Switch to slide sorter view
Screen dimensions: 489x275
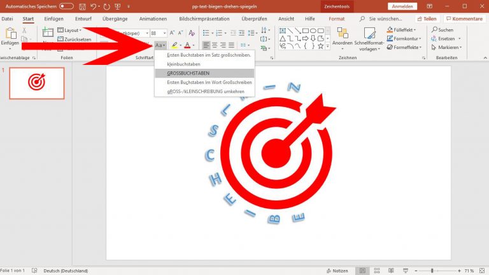pos(378,271)
